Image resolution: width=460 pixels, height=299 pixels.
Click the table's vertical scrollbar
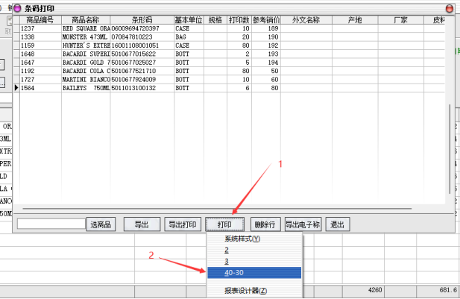tap(449, 149)
